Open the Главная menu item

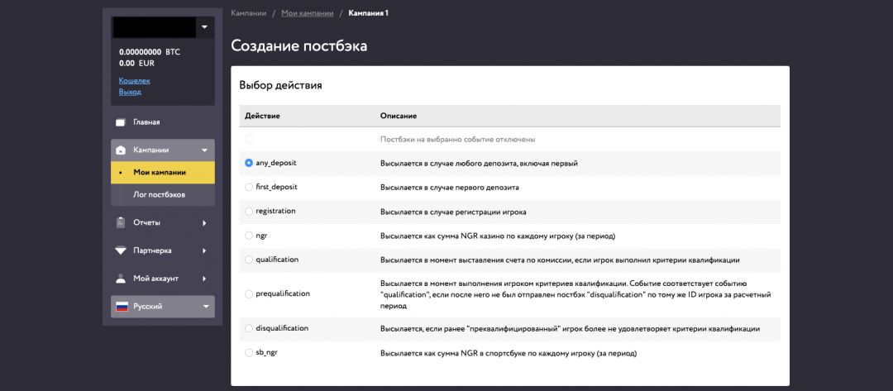coord(163,122)
